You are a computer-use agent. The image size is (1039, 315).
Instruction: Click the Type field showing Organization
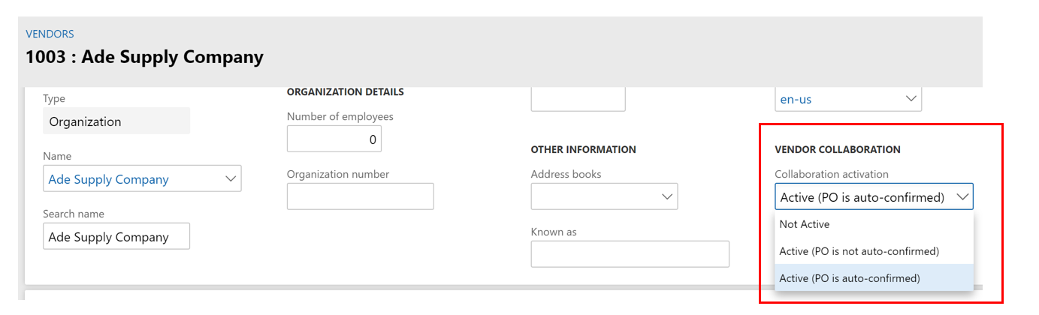pyautogui.click(x=116, y=121)
